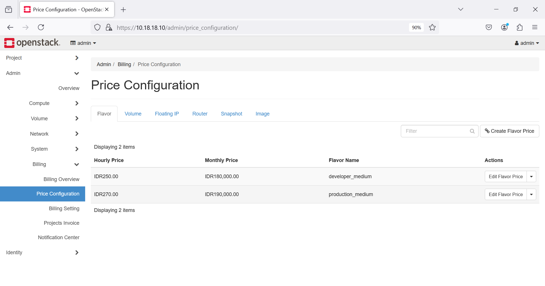The width and height of the screenshot is (545, 286).
Task: Click the browser reload icon
Action: pyautogui.click(x=41, y=27)
